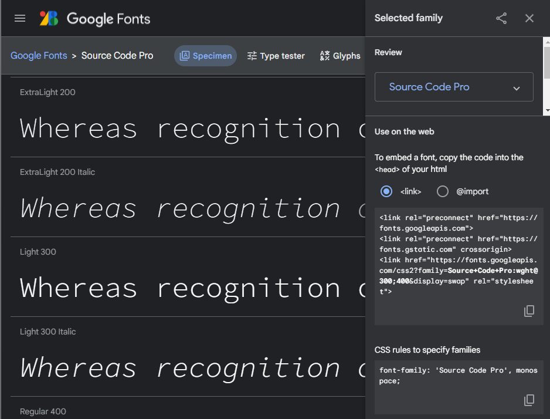Select the <link> embed option
Screen dimensions: 550x419
pos(386,192)
